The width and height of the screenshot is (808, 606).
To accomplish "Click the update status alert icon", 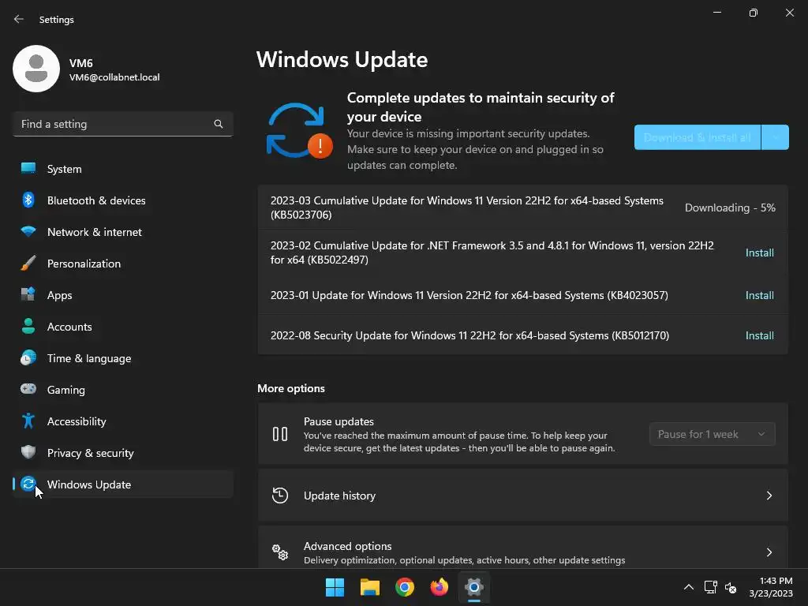I will click(x=320, y=146).
